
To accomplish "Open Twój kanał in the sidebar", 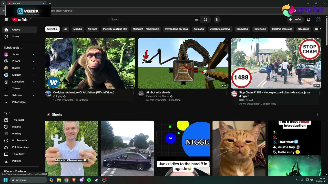I will (x=19, y=120).
